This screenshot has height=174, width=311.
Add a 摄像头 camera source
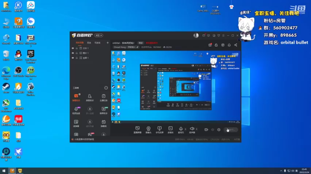[x=149, y=130]
